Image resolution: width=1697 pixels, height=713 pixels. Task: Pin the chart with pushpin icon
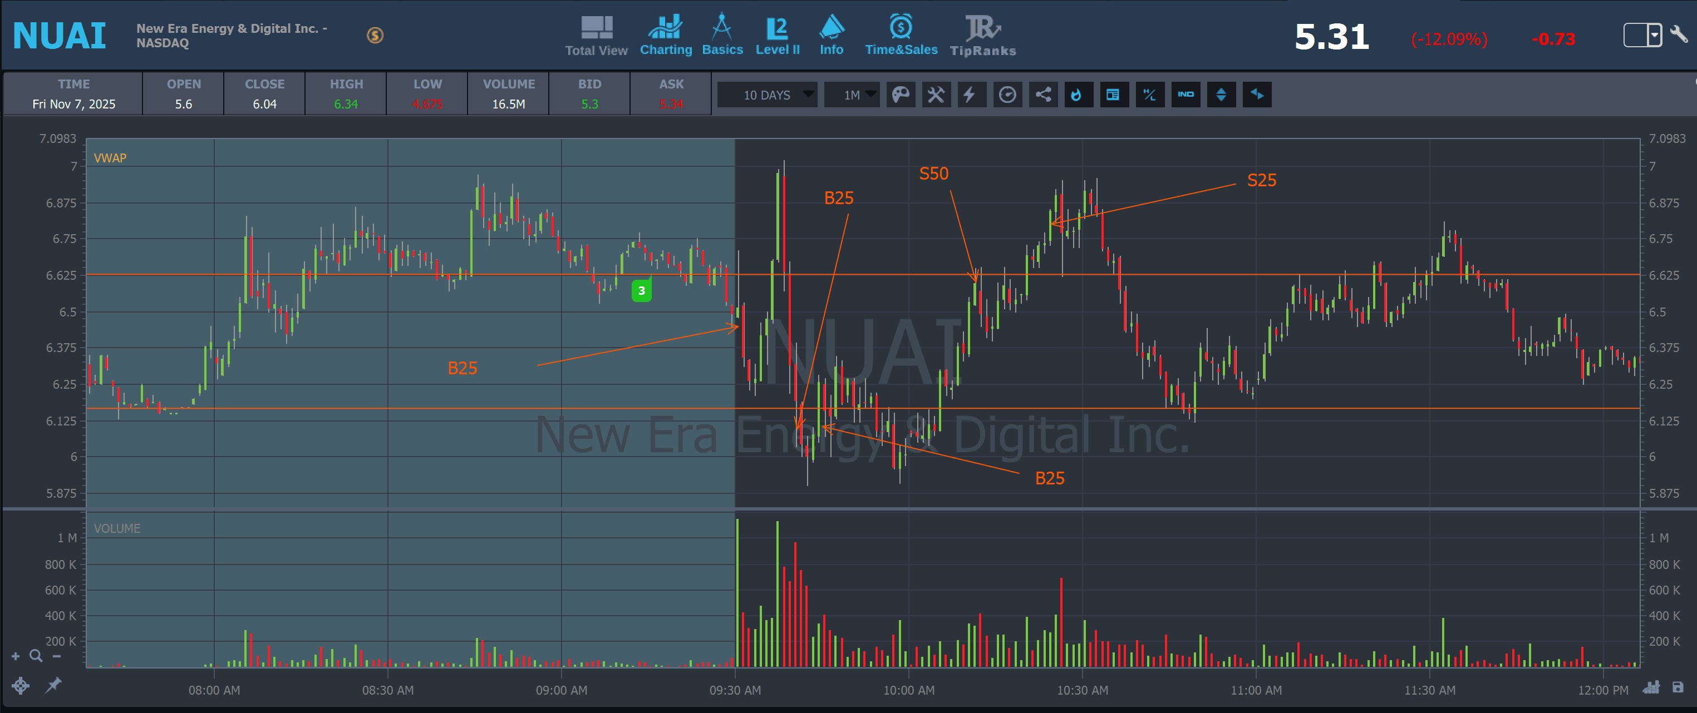click(x=53, y=685)
